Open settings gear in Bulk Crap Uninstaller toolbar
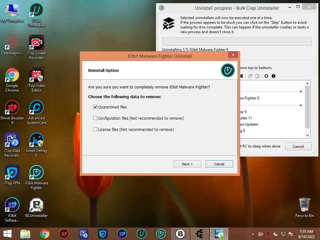Viewport: 320px width, 240px height. (266, 76)
